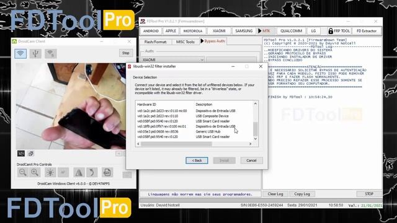
Task: Click the DroidCam camera video preview
Action: coord(71,106)
